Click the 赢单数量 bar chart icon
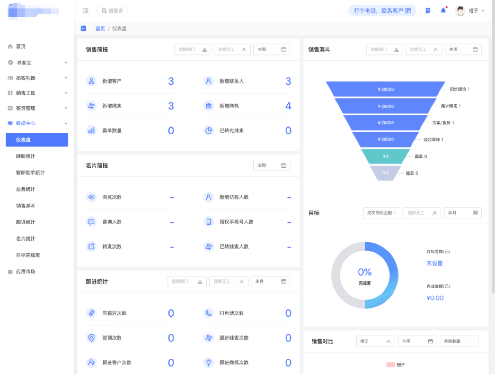The height and width of the screenshot is (374, 495). pos(91,130)
